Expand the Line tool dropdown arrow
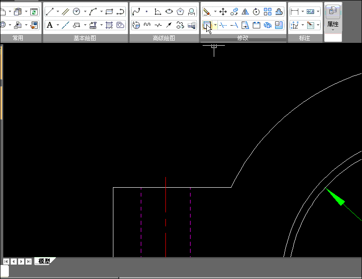Screen dimensions: 362x279 pyautogui.click(x=58, y=12)
